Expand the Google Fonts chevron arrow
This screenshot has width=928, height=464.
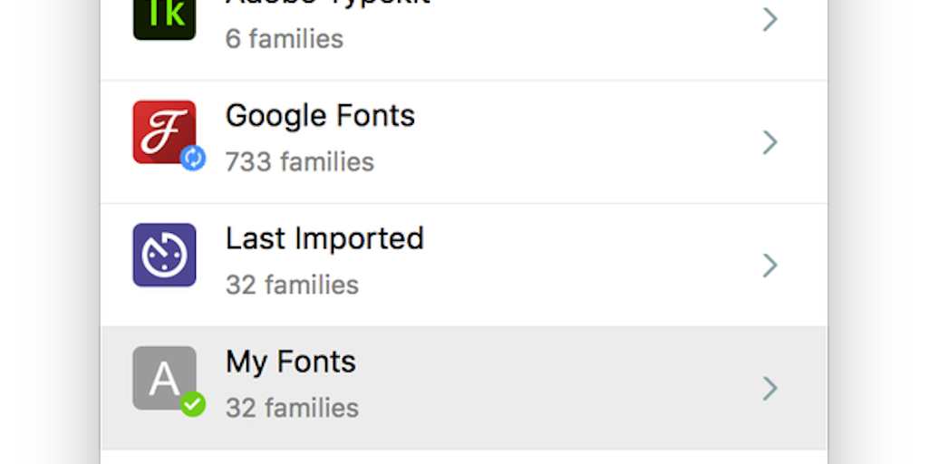(769, 142)
